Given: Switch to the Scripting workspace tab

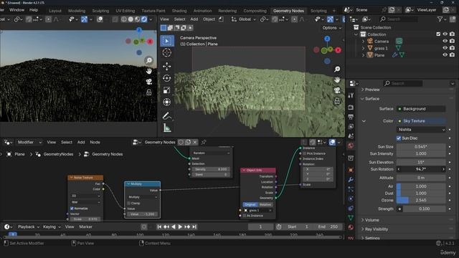Looking at the screenshot, I should click(x=318, y=11).
